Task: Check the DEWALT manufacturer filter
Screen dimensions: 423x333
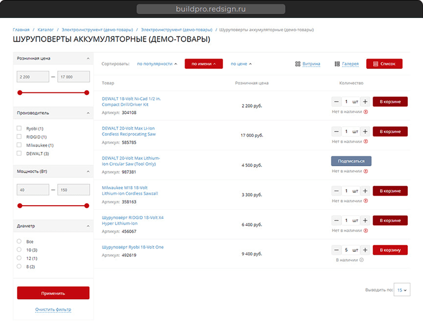Action: pyautogui.click(x=19, y=153)
